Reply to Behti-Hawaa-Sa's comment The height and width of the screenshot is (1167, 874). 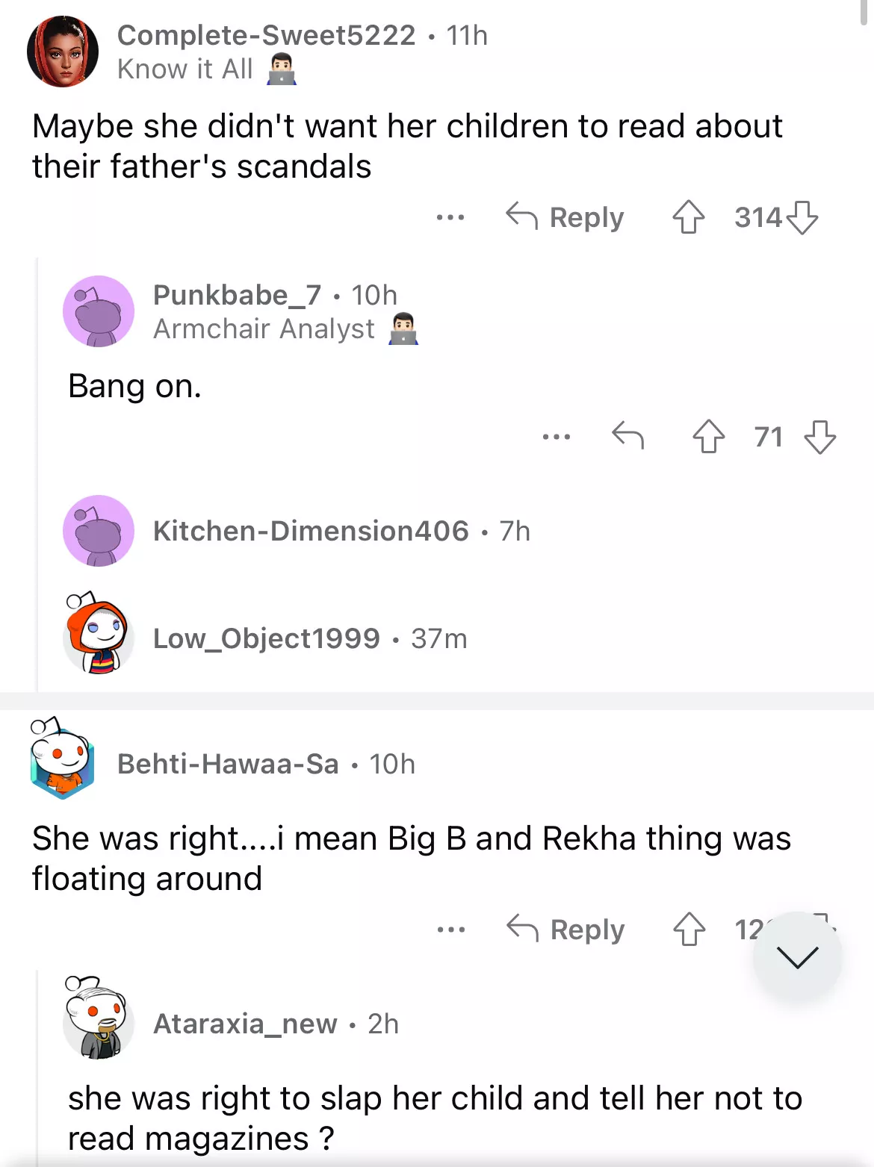pyautogui.click(x=566, y=930)
